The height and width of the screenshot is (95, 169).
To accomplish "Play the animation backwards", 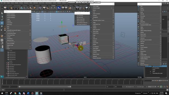I will click(159, 80).
